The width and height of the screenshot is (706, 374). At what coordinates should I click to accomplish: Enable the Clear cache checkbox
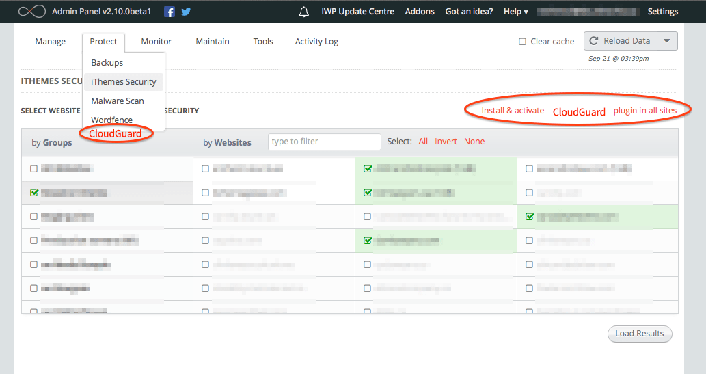(522, 42)
